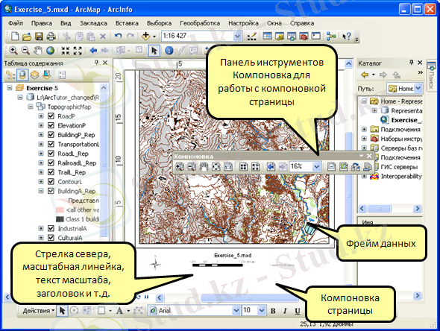Pan the layout in Компоновка toolbar

pos(204,167)
